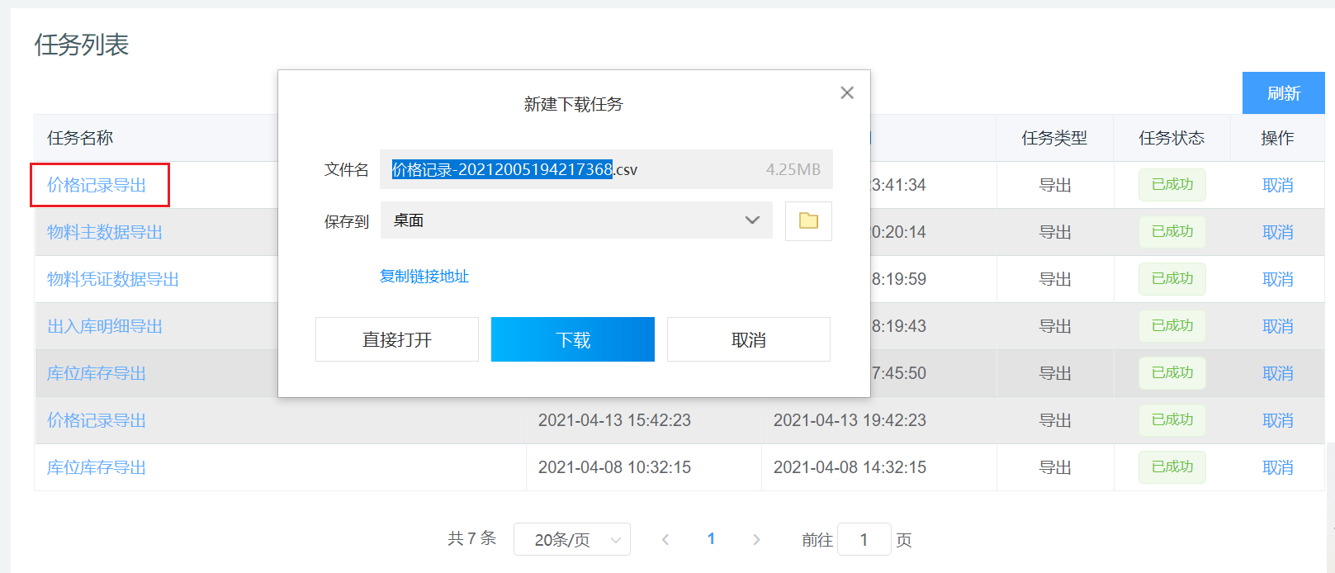
Task: Select page number 1 in pagination
Action: tap(711, 539)
